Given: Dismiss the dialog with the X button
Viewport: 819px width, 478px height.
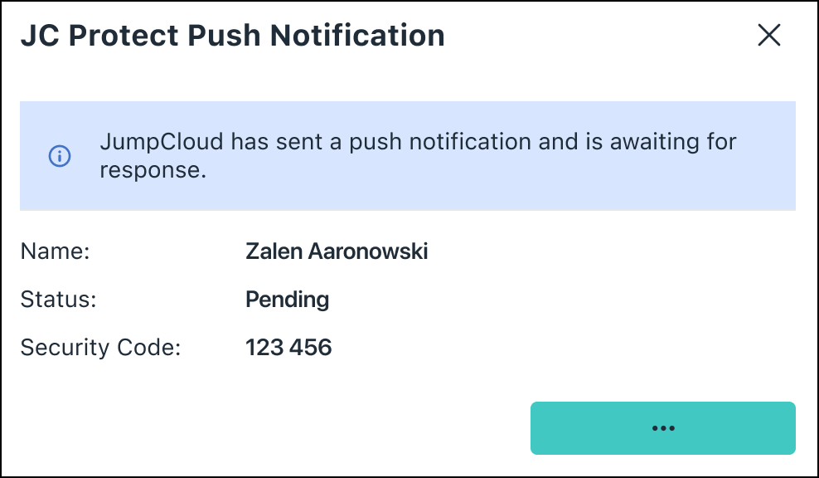Looking at the screenshot, I should (768, 35).
